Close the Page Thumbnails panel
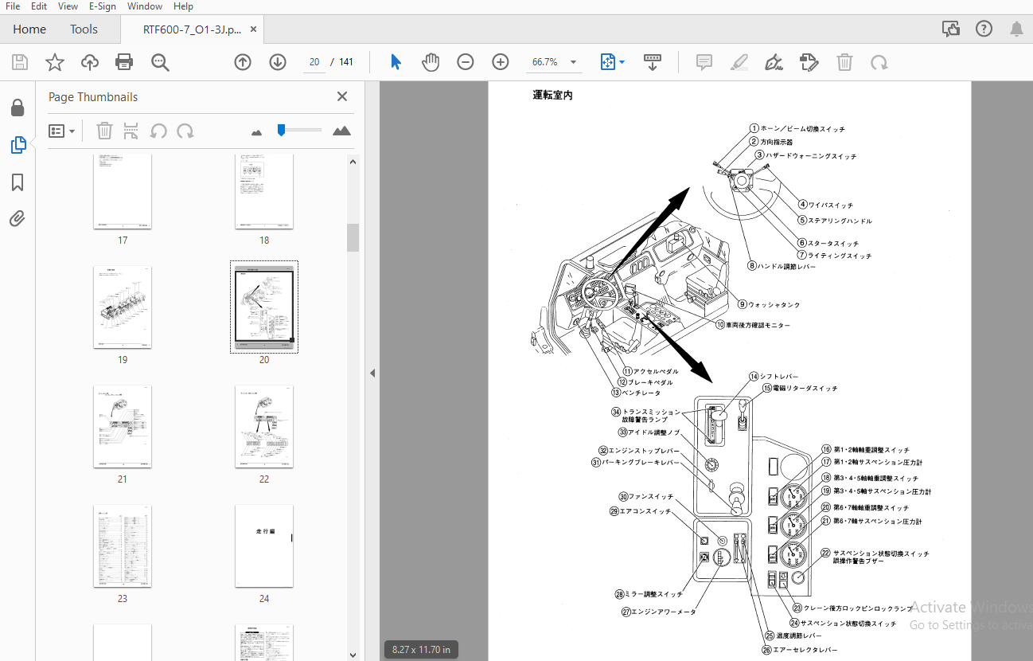 click(x=342, y=96)
